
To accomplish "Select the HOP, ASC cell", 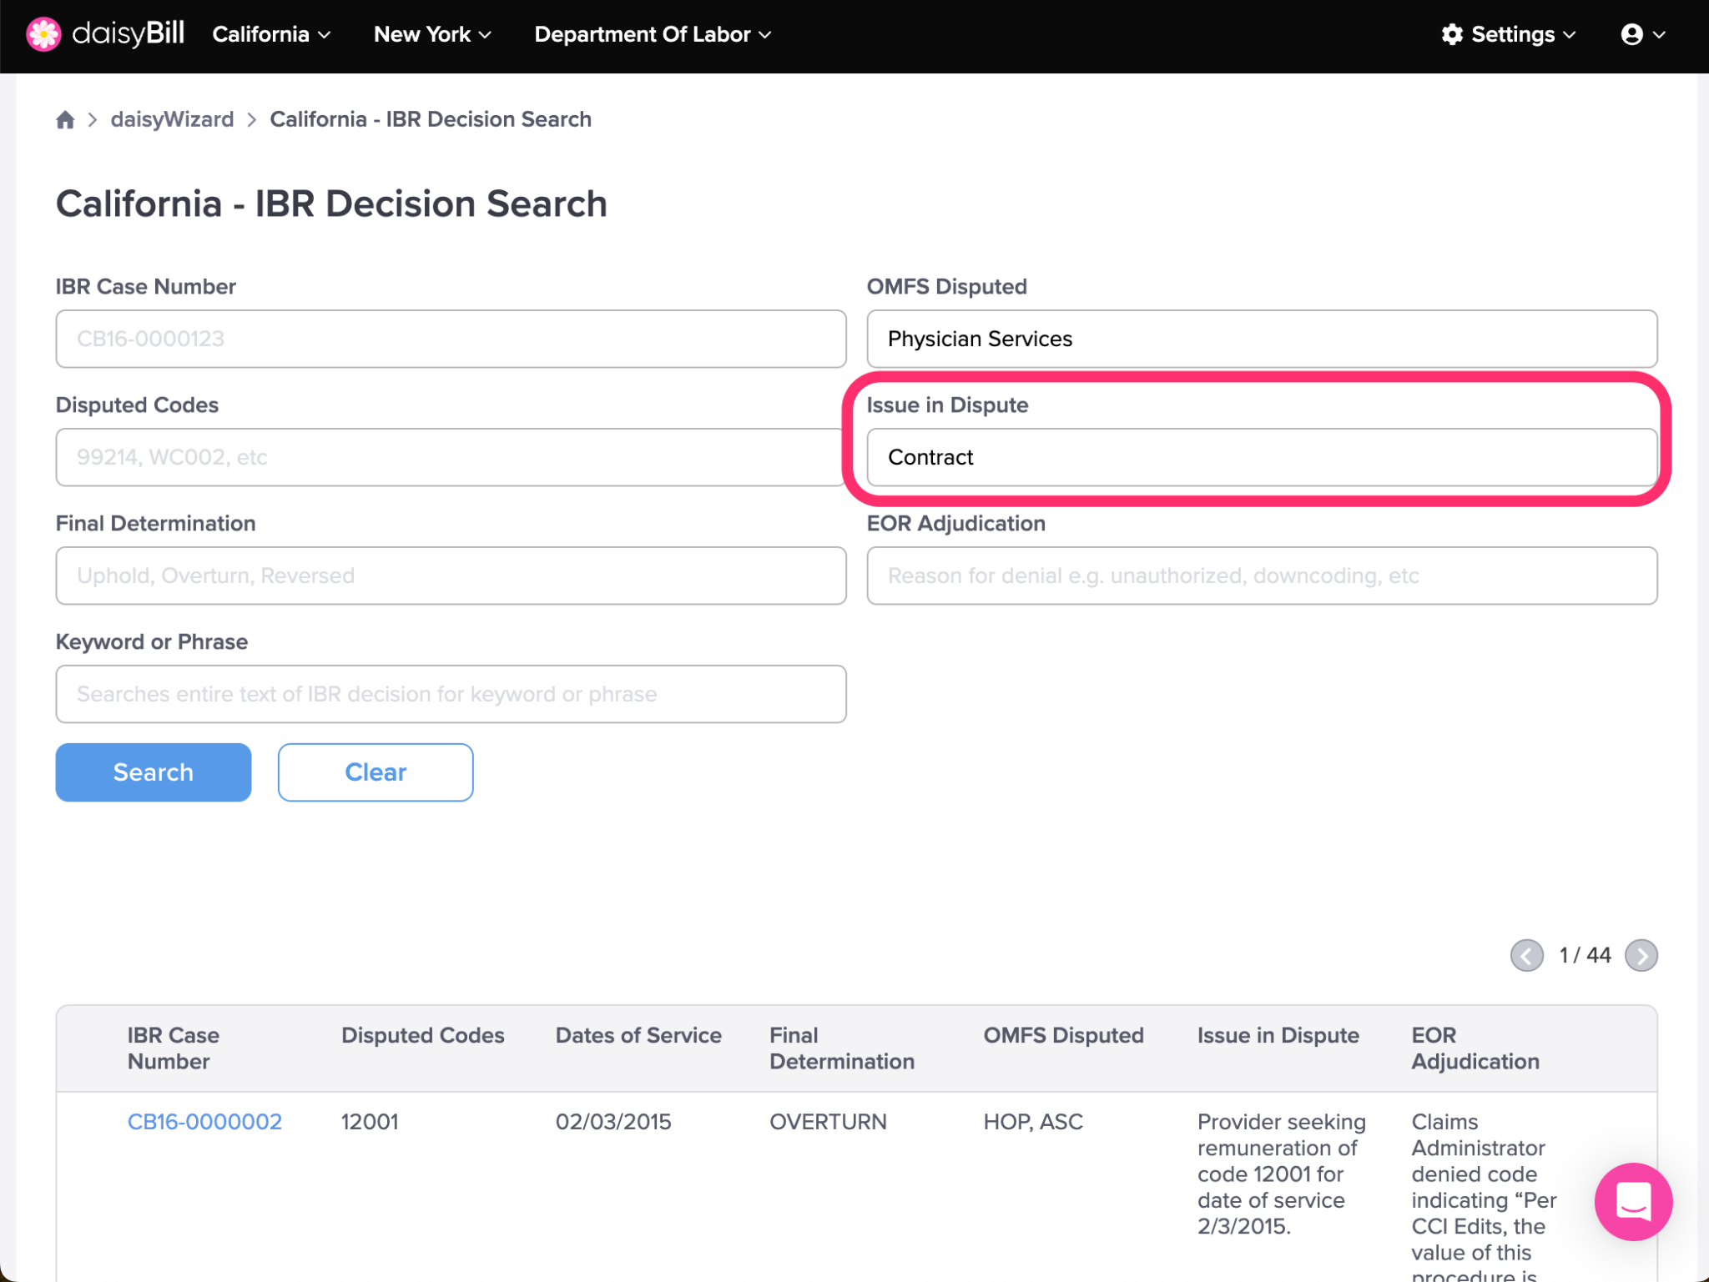I will tap(1033, 1122).
